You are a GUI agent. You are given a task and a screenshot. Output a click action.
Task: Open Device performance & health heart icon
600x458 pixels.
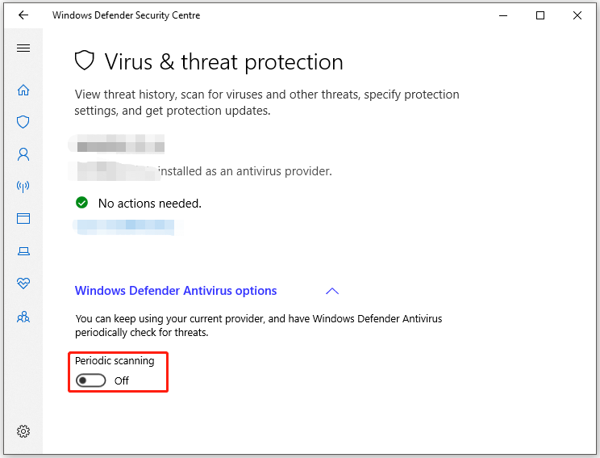tap(23, 284)
